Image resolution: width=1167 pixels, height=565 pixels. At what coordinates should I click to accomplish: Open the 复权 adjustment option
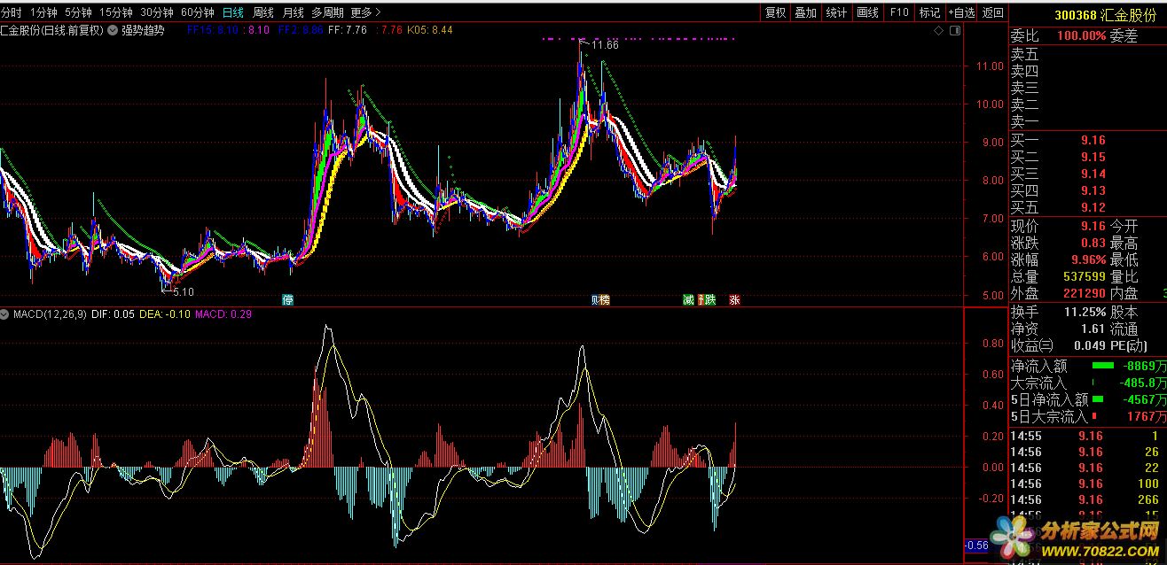[775, 12]
